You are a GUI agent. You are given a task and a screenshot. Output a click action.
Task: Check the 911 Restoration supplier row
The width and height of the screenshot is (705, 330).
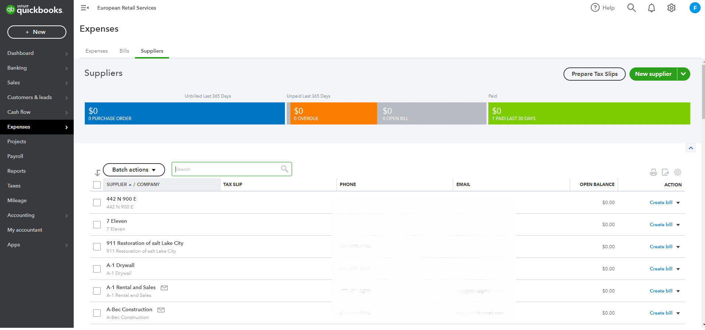point(97,247)
